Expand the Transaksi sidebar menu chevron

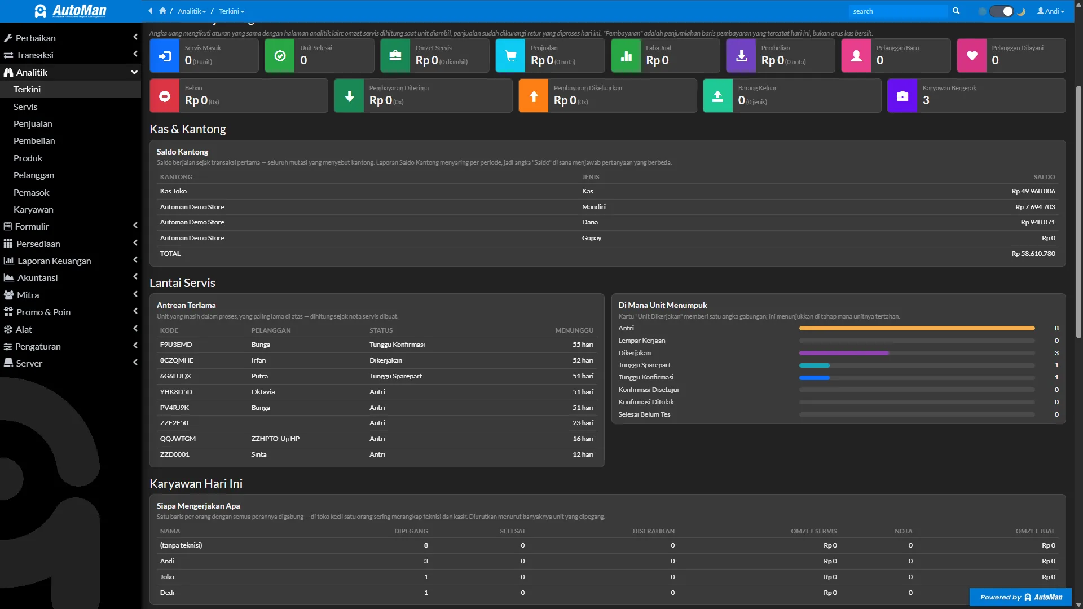click(135, 54)
